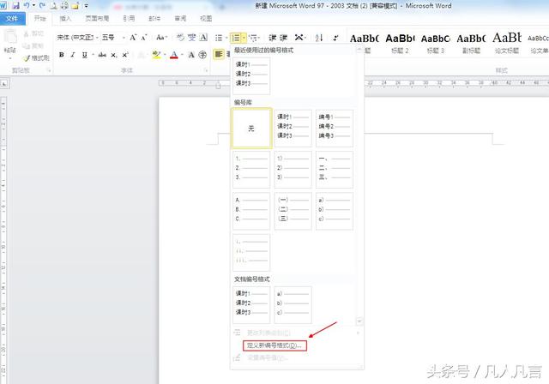549x384 pixels.
Task: Expand the font color arrow
Action: pyautogui.click(x=182, y=55)
